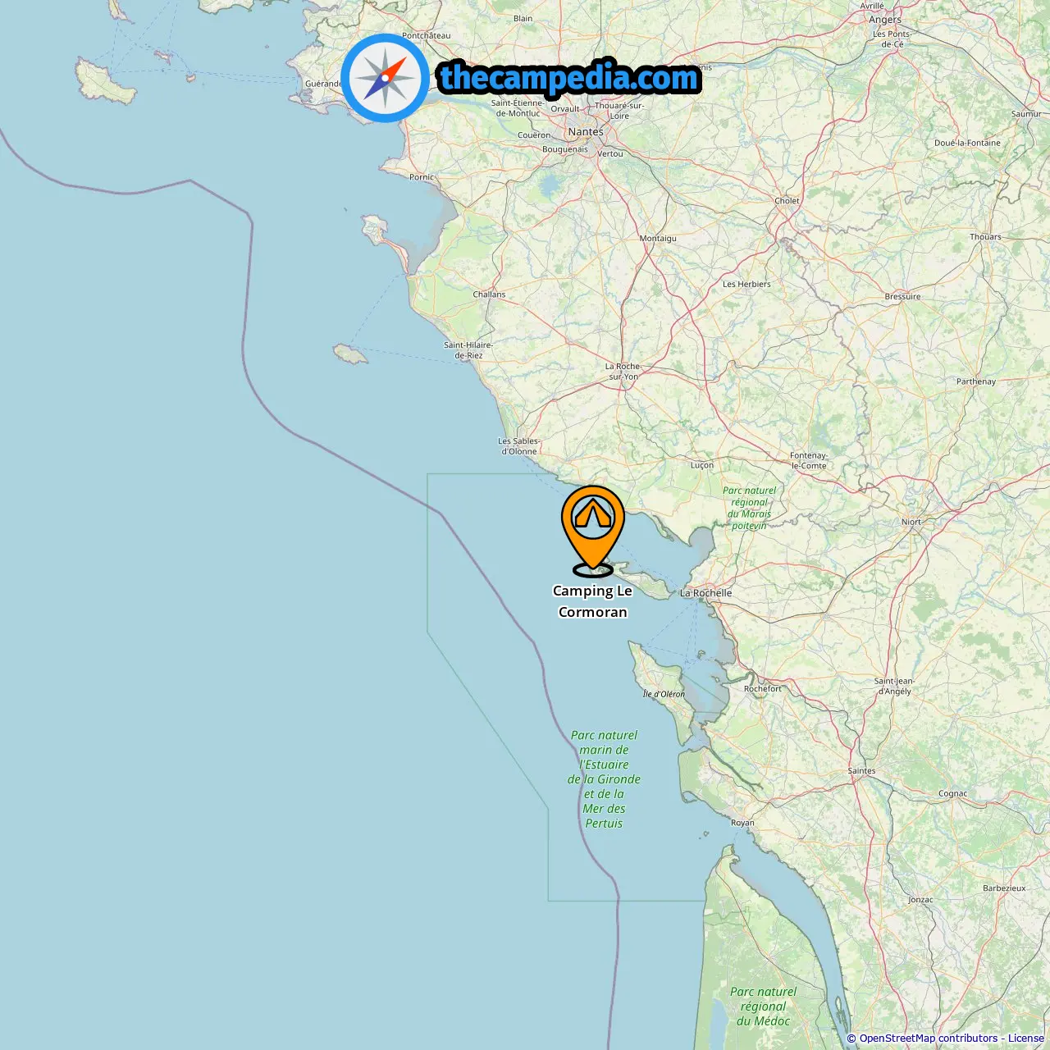Open the thecampedia.com logo text
Viewport: 1050px width, 1050px height.
click(x=569, y=78)
